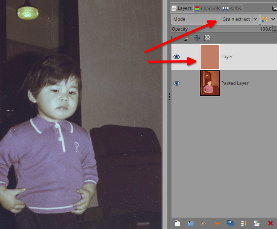The height and width of the screenshot is (229, 277).
Task: Delete the selected layer
Action: point(270,223)
